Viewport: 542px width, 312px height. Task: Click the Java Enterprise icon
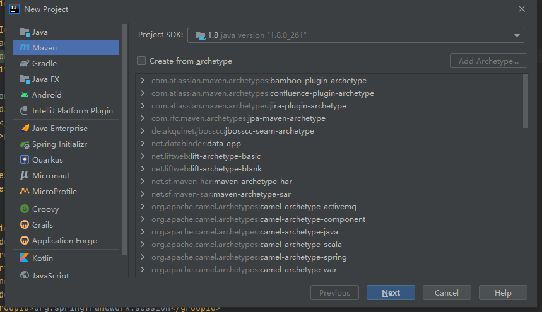coord(25,128)
